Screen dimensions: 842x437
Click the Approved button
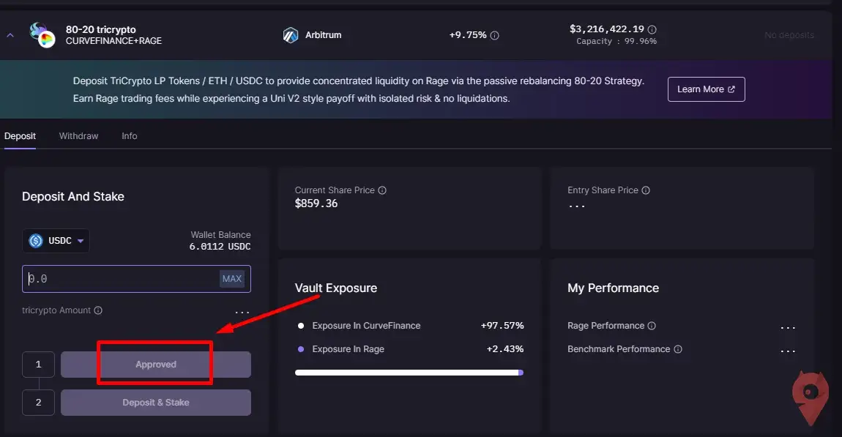click(156, 365)
